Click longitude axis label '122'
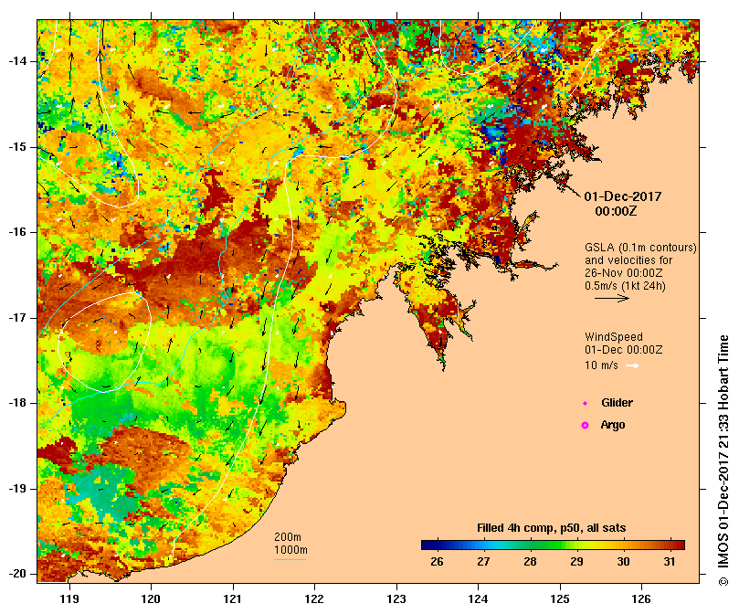The height and width of the screenshot is (614, 739). tap(314, 598)
